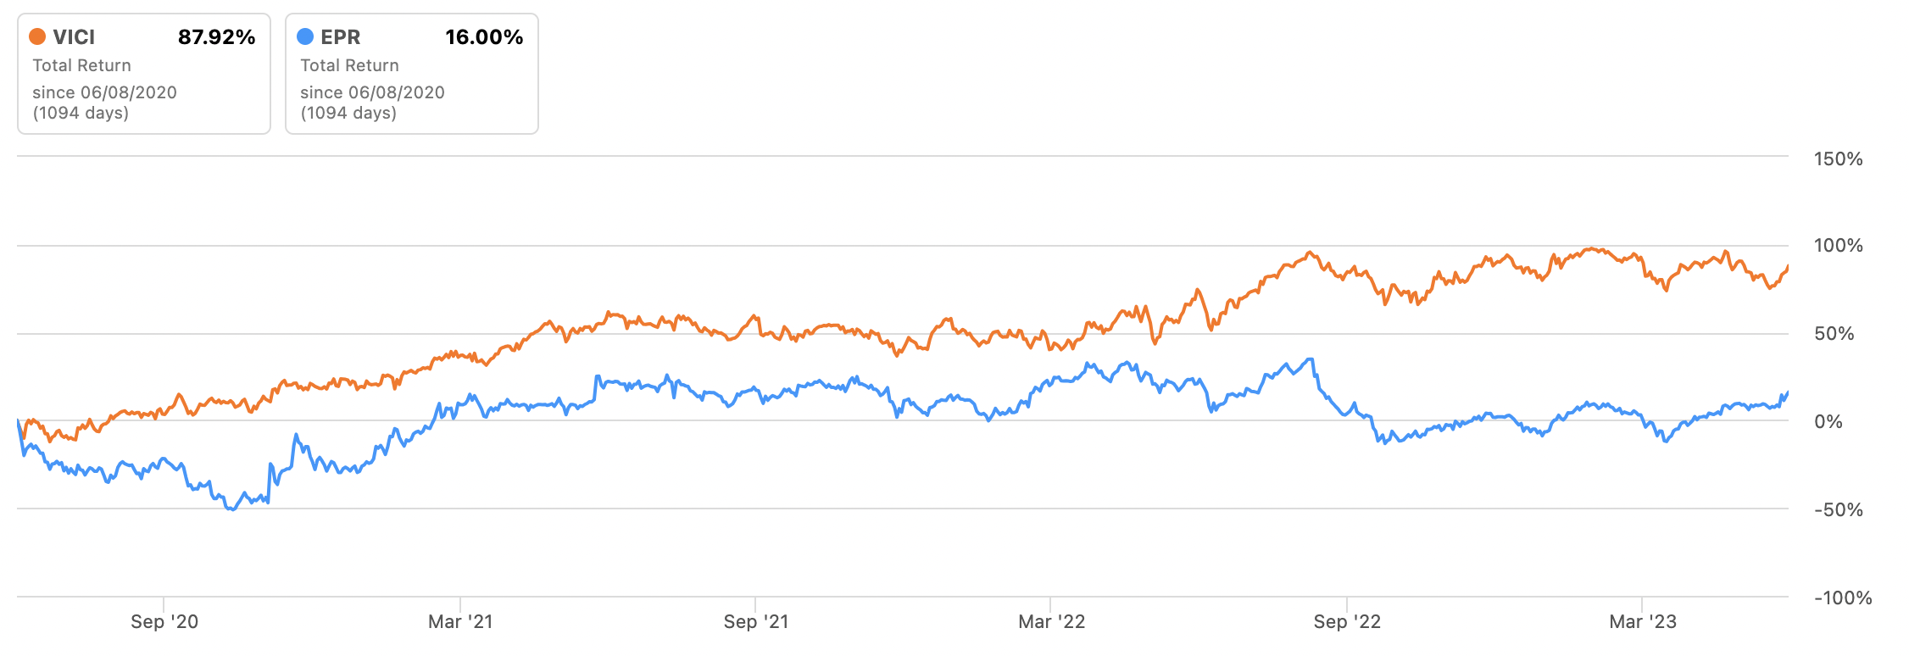Screen dimensions: 1909x656
Task: Click the EPR 16.00% return value
Action: click(484, 37)
